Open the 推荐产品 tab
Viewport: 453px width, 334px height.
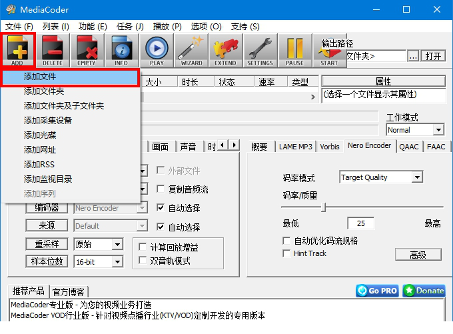(28, 291)
